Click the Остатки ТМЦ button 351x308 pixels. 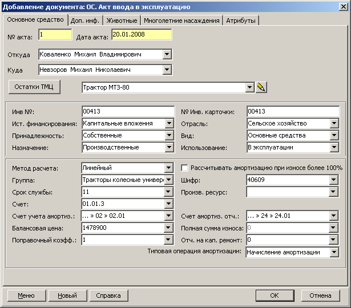pos(34,87)
